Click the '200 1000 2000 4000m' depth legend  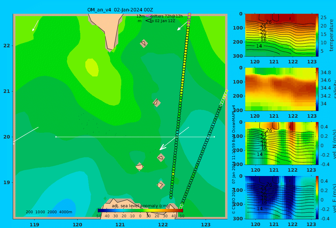[x=49, y=212]
